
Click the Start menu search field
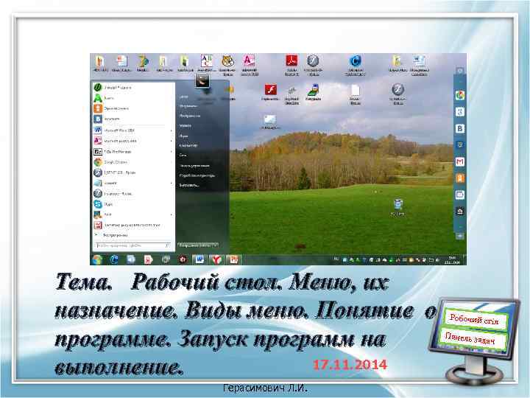tap(132, 245)
